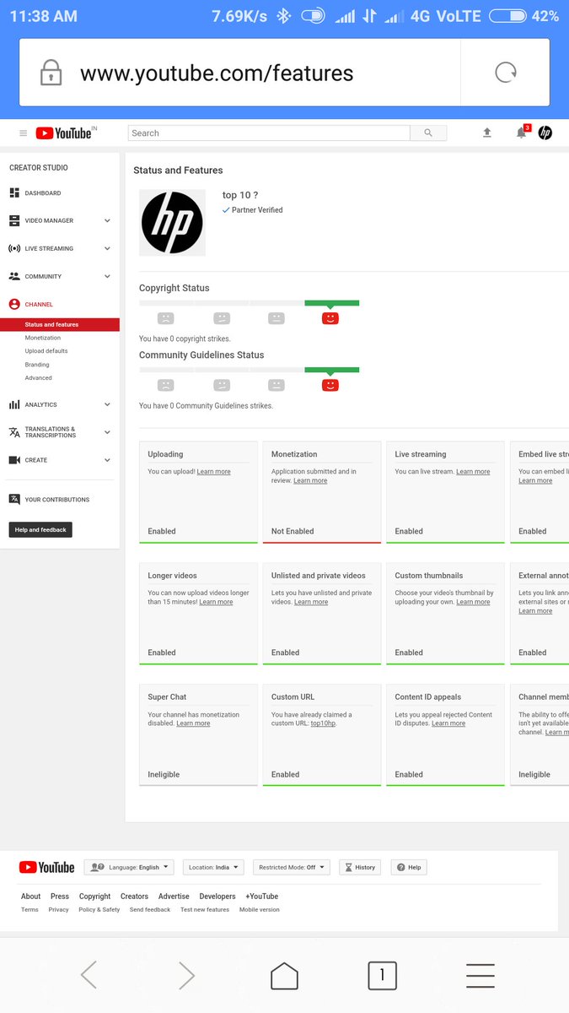Click in the YouTube Search field
The width and height of the screenshot is (569, 1013).
pyautogui.click(x=269, y=133)
